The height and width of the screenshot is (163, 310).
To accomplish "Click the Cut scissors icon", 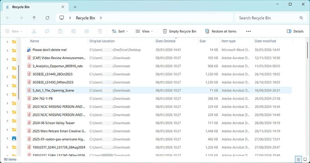I will coord(34,31).
